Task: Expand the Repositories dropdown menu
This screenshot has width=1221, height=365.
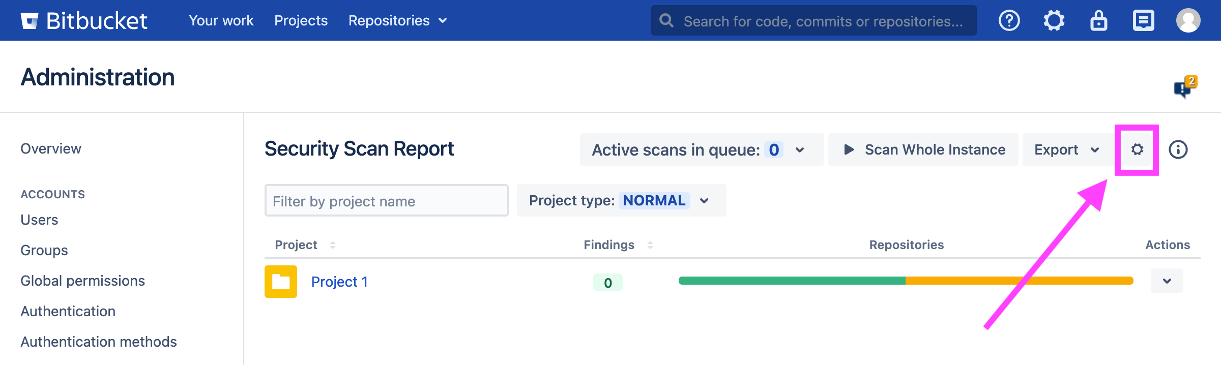Action: (x=397, y=21)
